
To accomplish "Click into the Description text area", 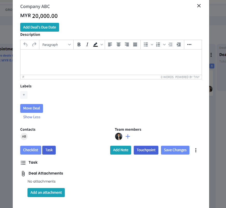I will pos(111,62).
